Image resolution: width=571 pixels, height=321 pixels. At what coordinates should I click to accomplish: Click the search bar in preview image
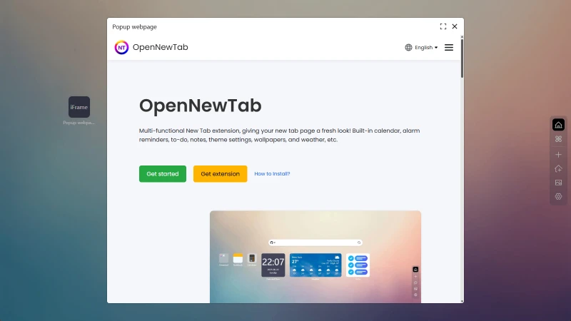315,243
